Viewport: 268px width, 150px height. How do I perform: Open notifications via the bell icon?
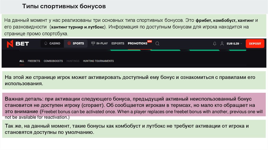(x=215, y=44)
